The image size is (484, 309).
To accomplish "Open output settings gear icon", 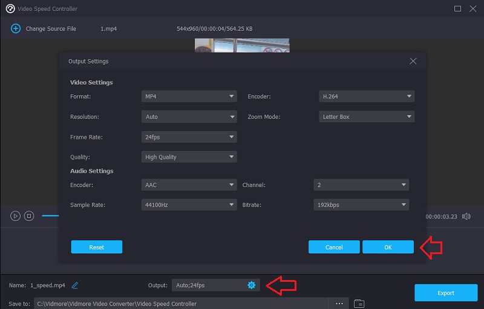I will click(252, 285).
